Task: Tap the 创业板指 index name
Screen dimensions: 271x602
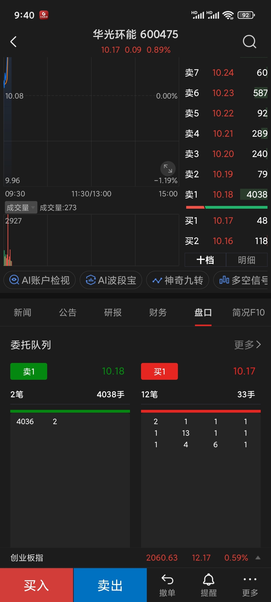Action: [27, 558]
